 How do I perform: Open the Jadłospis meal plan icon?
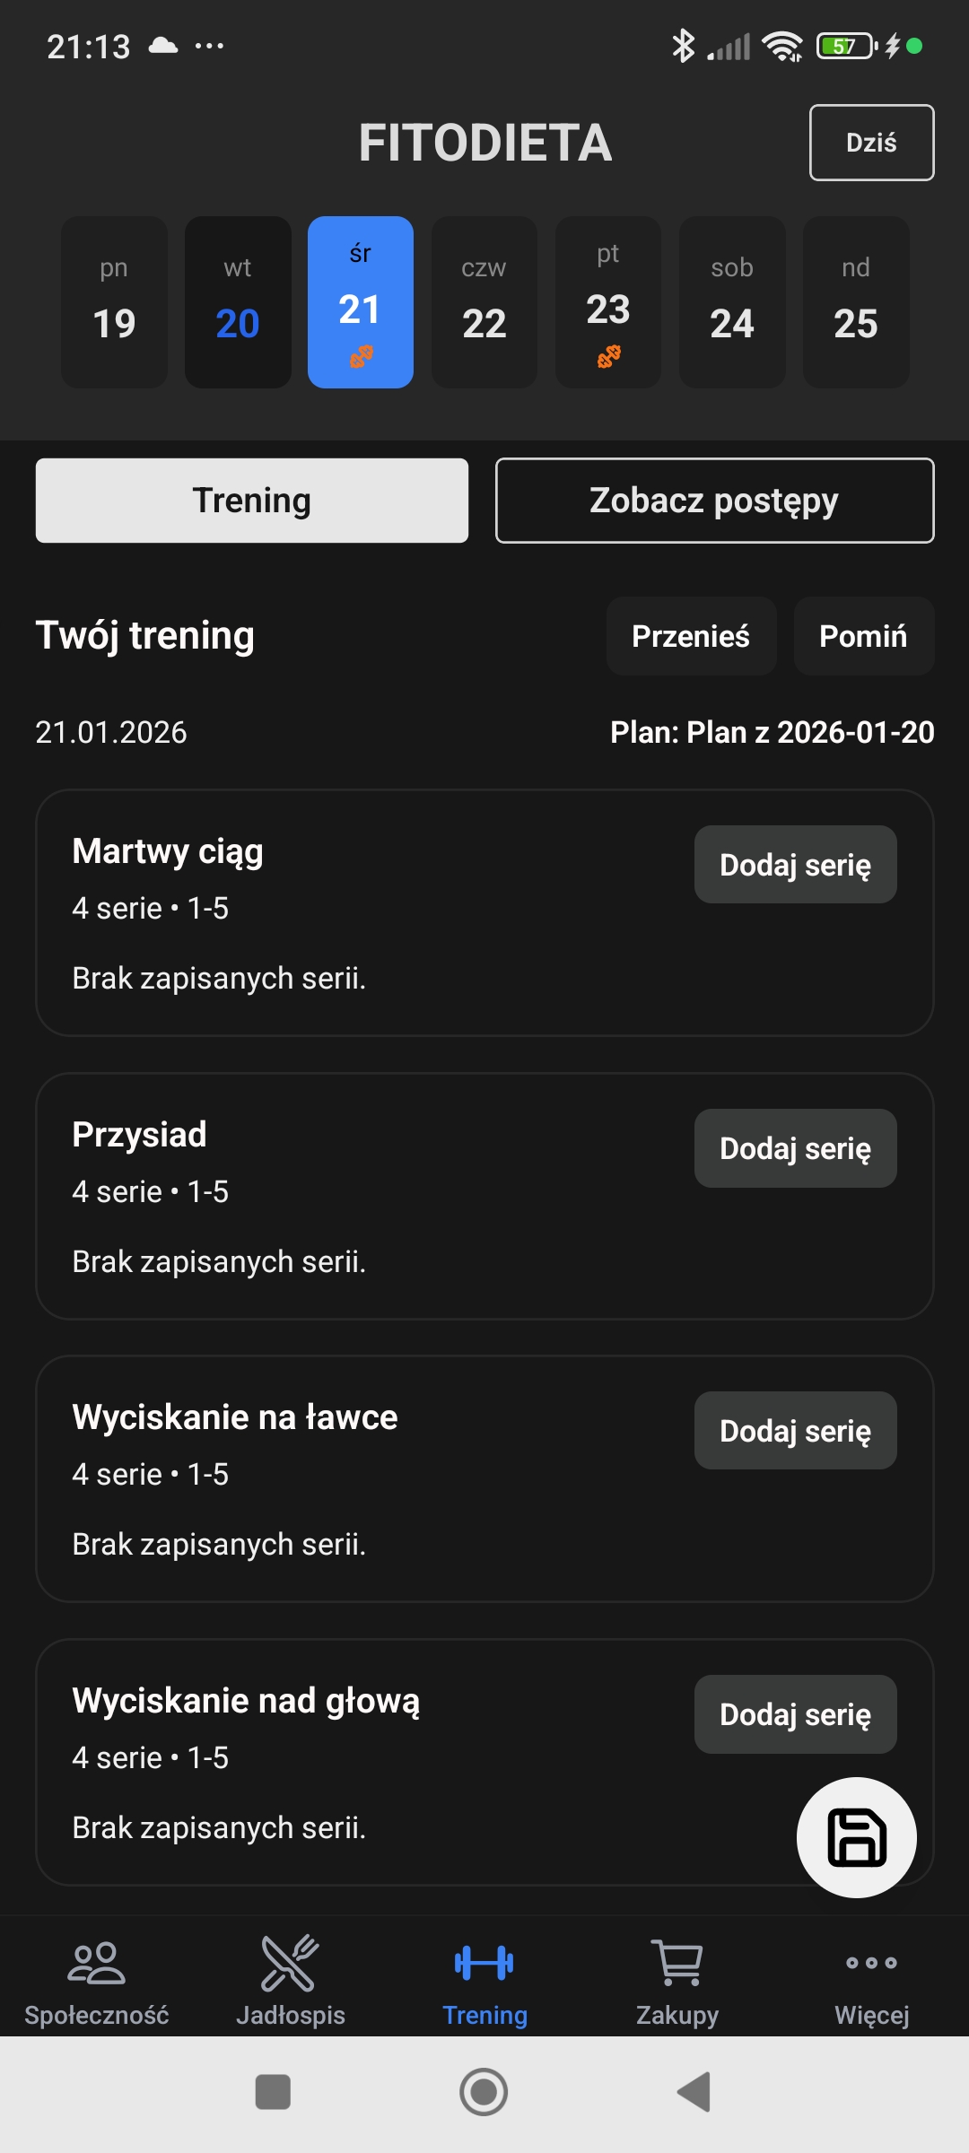[290, 1964]
